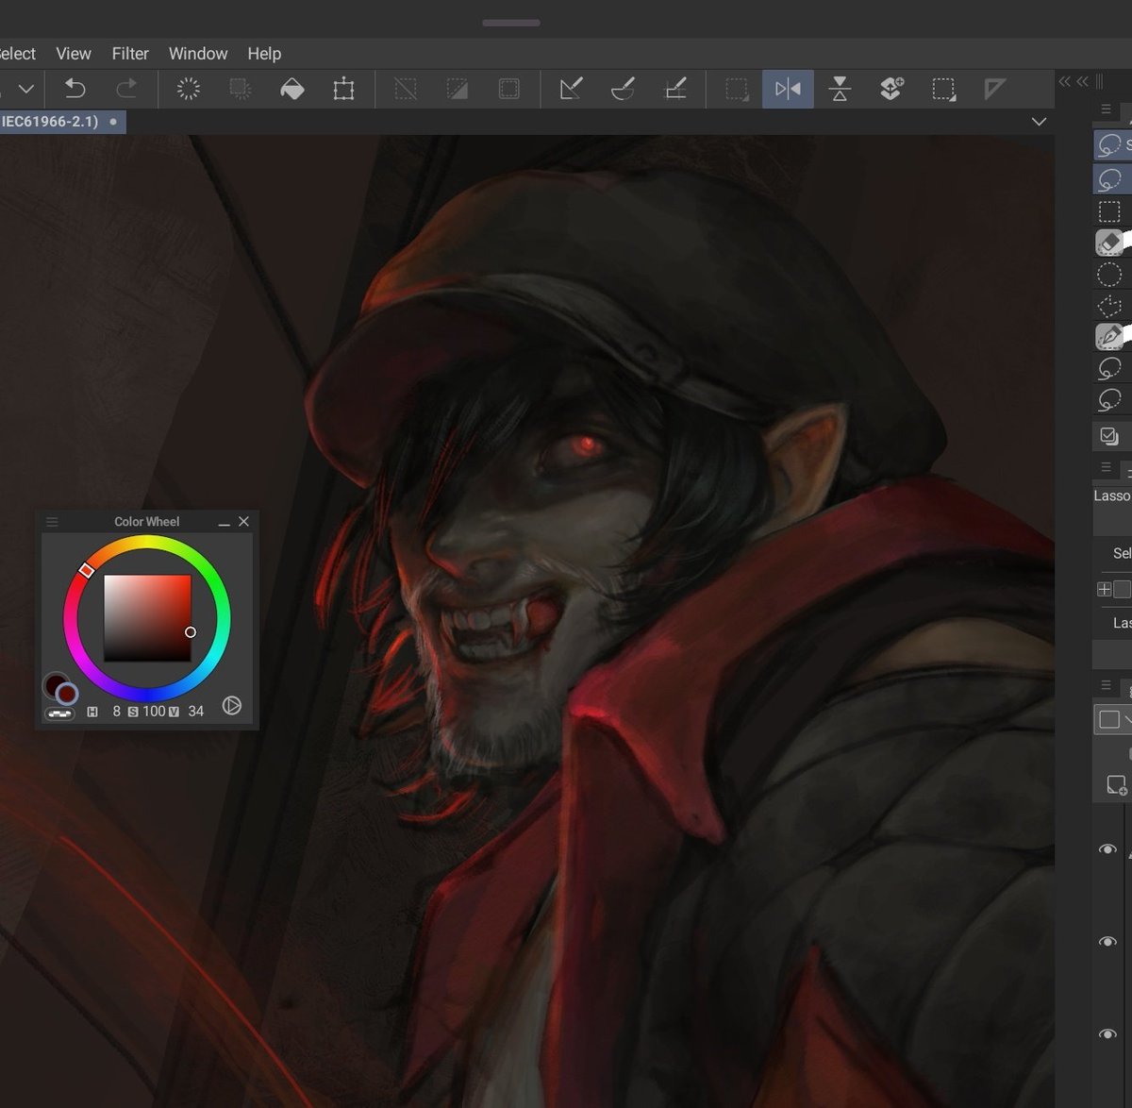Screen dimensions: 1132x1108
Task: Click the Flip vertical icon
Action: [x=840, y=89]
